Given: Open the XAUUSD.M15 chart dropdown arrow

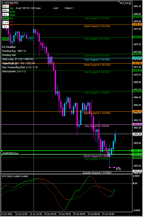Looking at the screenshot, I should (3, 3).
